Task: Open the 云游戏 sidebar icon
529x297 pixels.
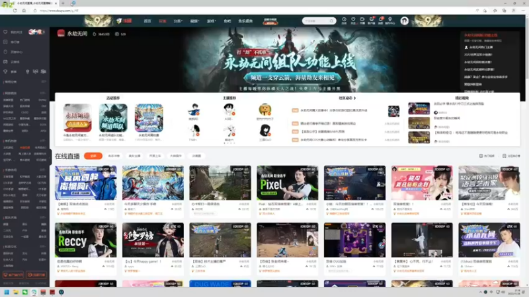Action: click(5, 62)
